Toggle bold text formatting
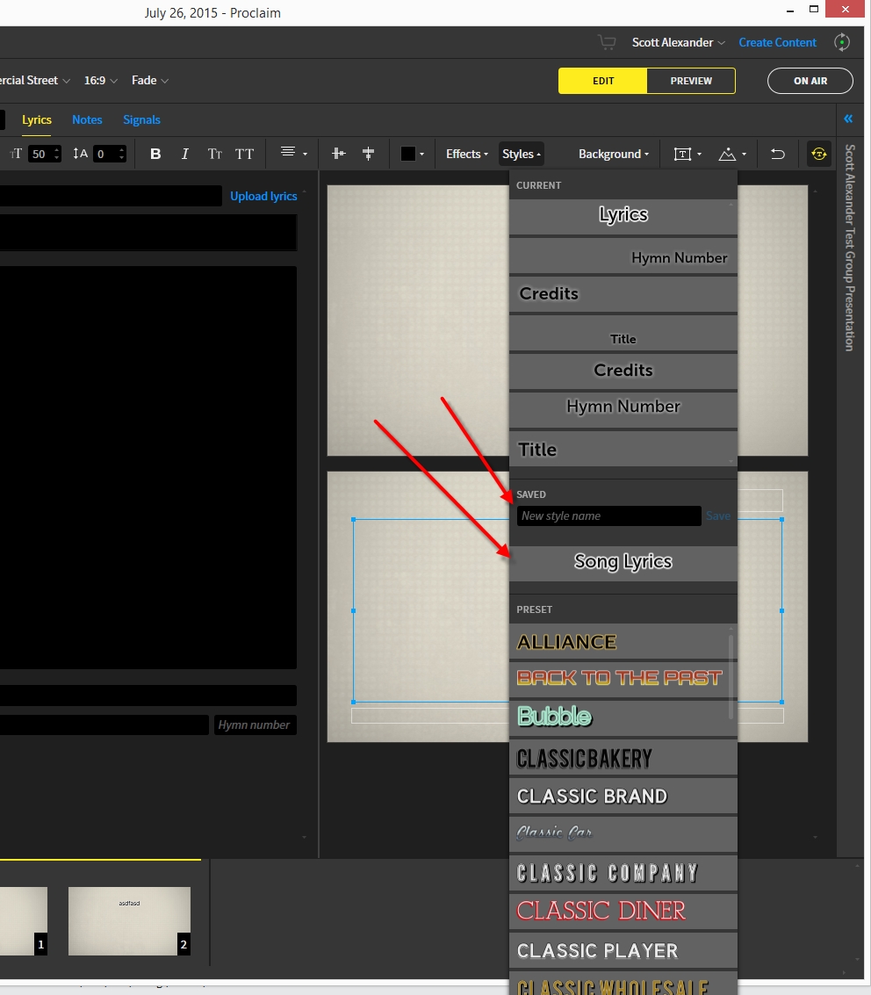Screen dimensions: 871x995 [155, 154]
